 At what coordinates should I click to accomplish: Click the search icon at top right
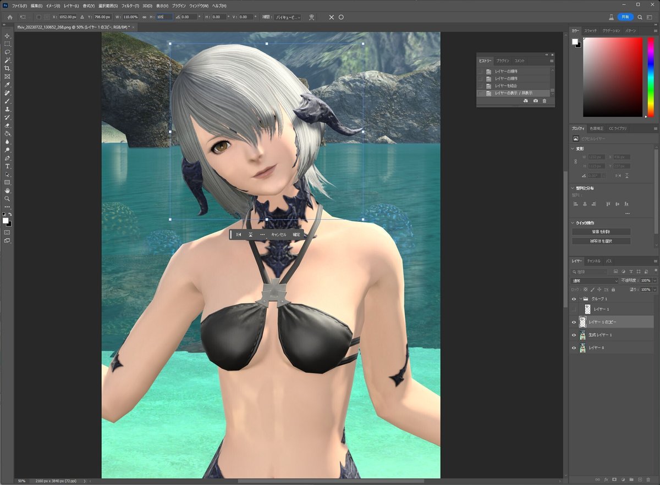pos(640,17)
